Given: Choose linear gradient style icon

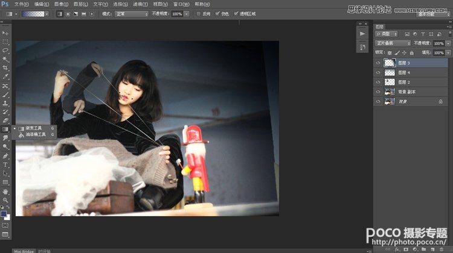Looking at the screenshot, I should coord(60,14).
